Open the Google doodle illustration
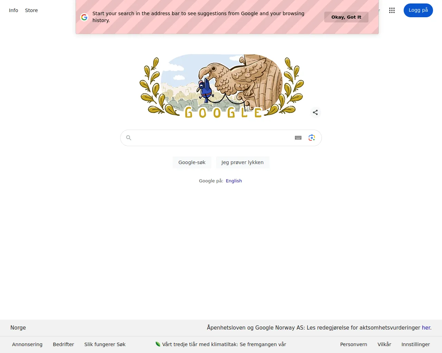The width and height of the screenshot is (442, 353). (x=222, y=86)
